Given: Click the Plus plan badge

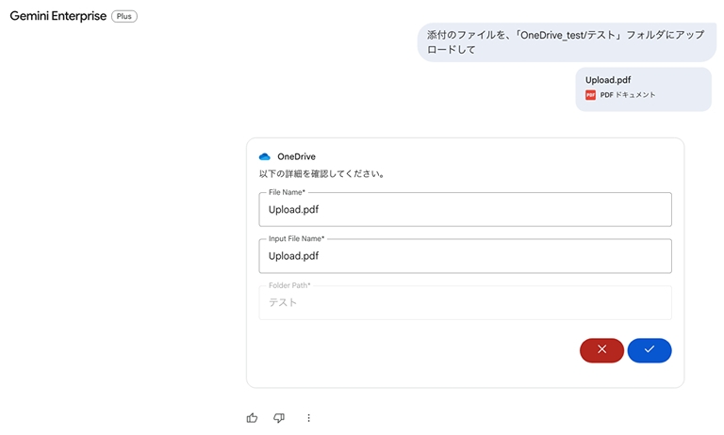Looking at the screenshot, I should click(124, 16).
